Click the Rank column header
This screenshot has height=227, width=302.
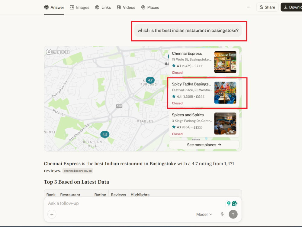point(51,195)
